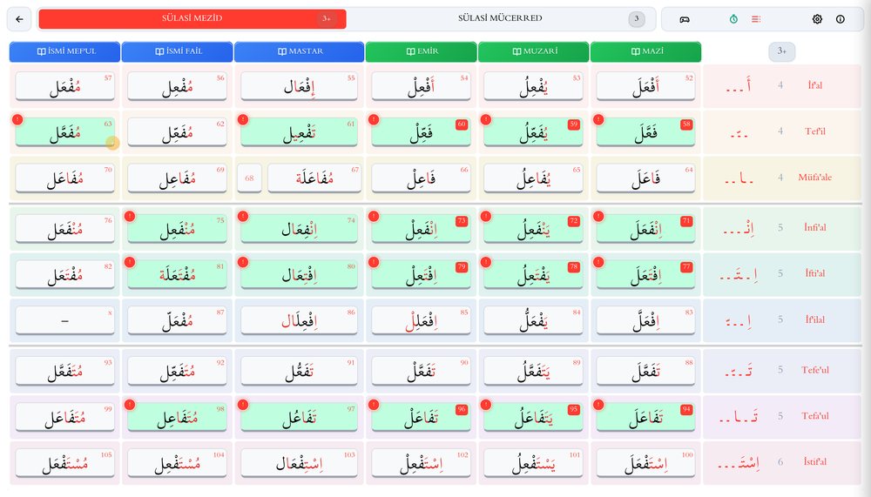Show info via the circled i icon
This screenshot has width=871, height=497.
[841, 19]
